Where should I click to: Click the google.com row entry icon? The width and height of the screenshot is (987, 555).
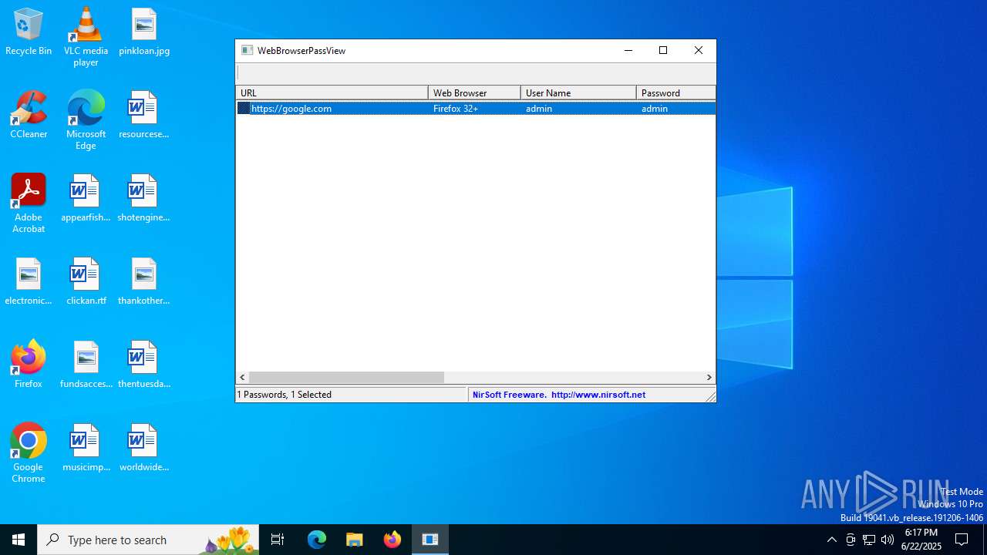tap(244, 109)
